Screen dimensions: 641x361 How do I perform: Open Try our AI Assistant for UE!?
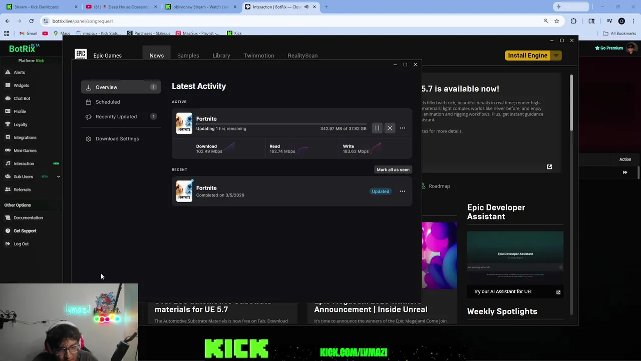[515, 292]
